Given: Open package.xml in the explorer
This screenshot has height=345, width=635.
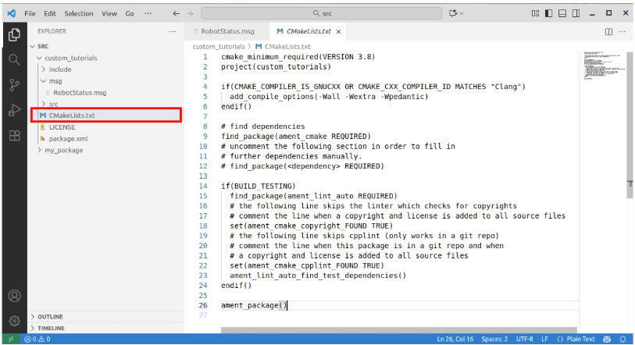Looking at the screenshot, I should [x=67, y=138].
